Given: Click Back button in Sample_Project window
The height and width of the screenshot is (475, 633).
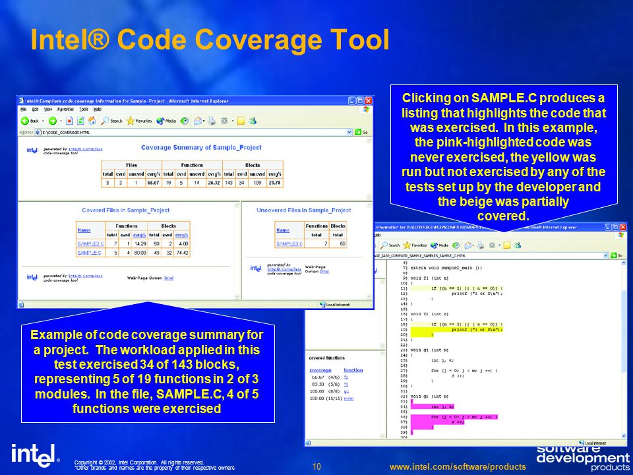Looking at the screenshot, I should 30,121.
